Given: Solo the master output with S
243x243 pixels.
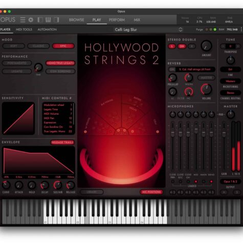Looking at the screenshot, I should tap(237, 192).
